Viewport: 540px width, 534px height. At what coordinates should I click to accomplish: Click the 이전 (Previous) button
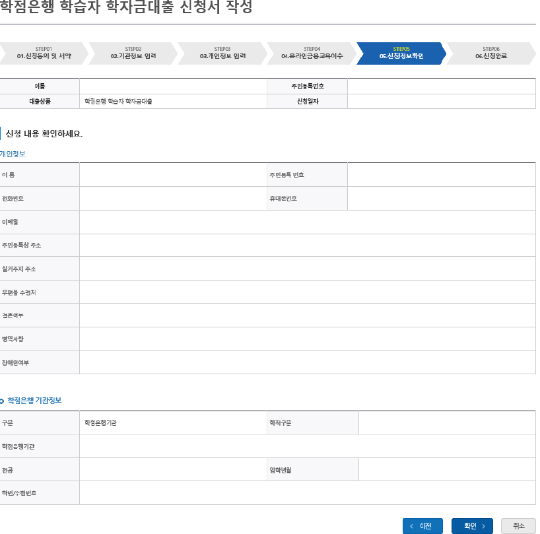coord(422,526)
